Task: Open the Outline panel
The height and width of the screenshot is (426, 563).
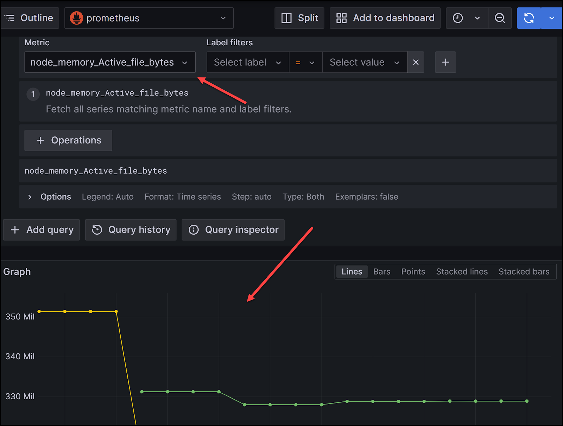Action: pyautogui.click(x=30, y=18)
